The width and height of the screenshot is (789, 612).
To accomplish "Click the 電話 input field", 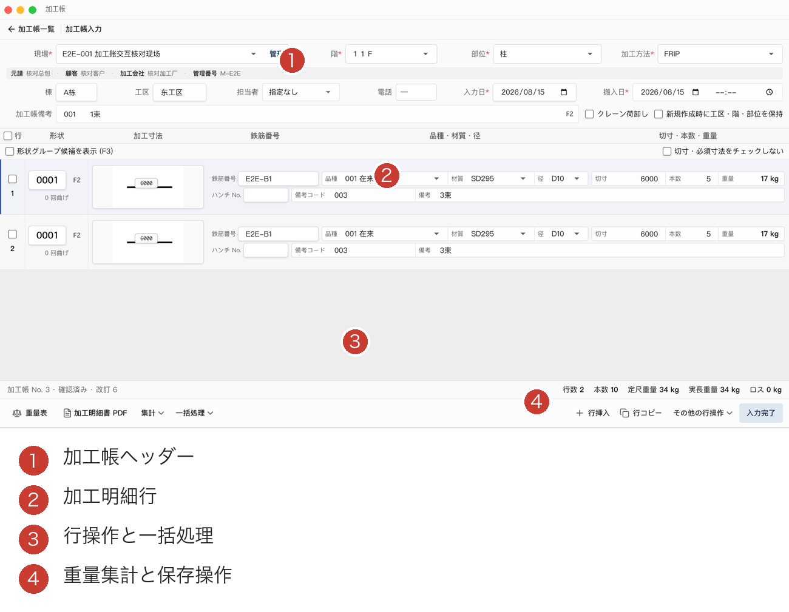I will (x=416, y=92).
